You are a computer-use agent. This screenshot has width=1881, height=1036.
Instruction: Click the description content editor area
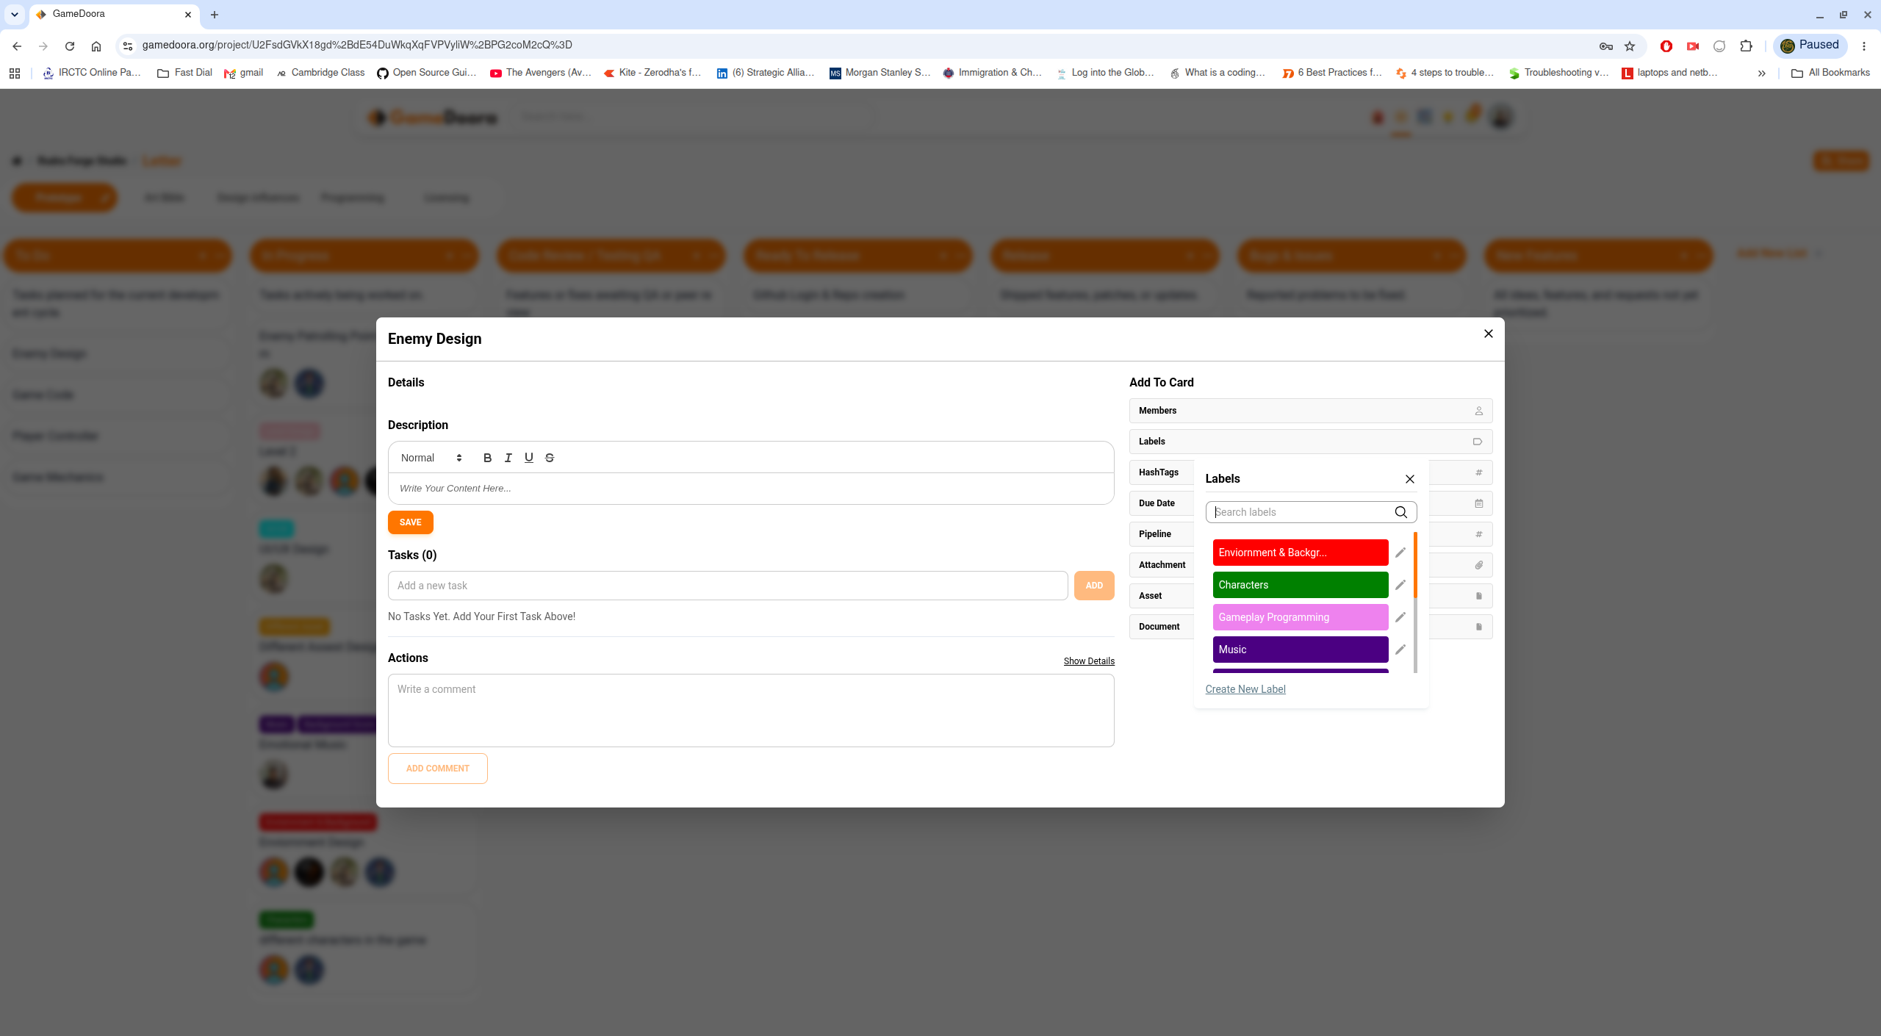751,489
